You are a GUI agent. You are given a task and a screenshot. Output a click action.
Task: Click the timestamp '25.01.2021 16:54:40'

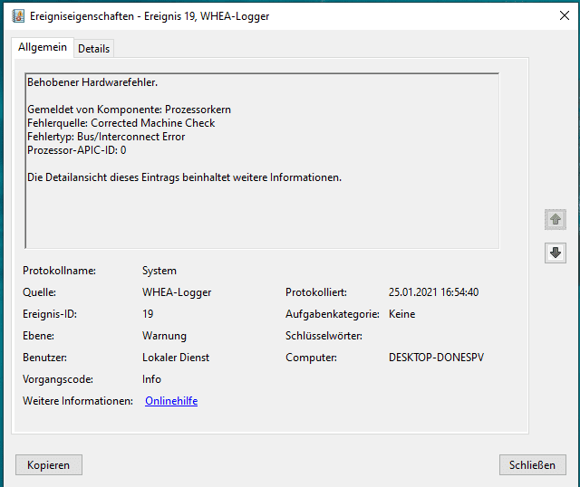tap(433, 292)
